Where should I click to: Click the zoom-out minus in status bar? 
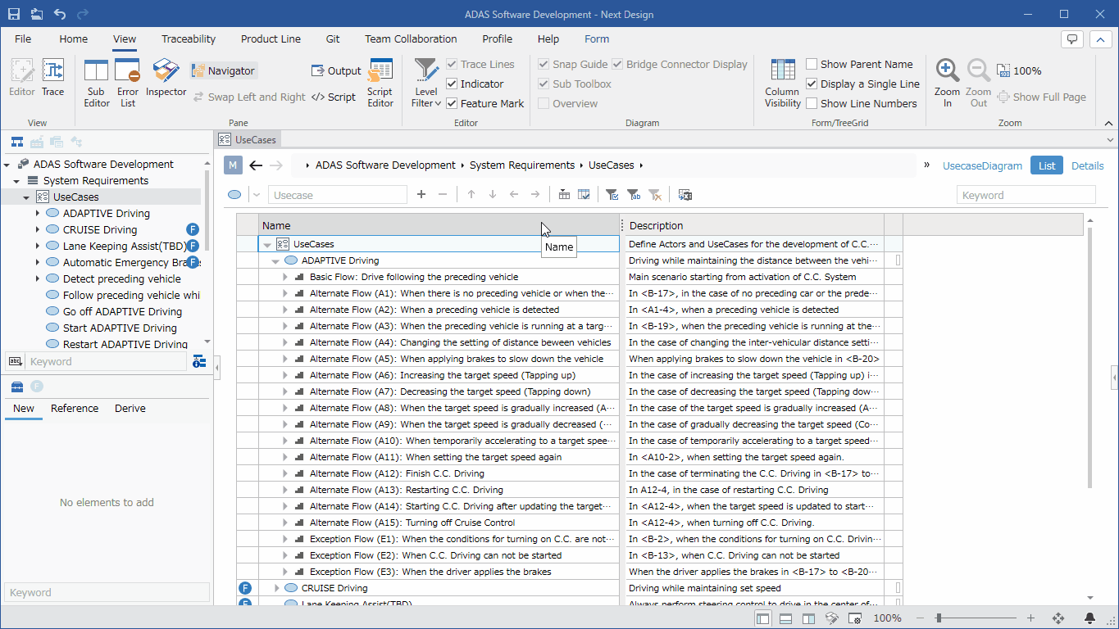pyautogui.click(x=921, y=618)
